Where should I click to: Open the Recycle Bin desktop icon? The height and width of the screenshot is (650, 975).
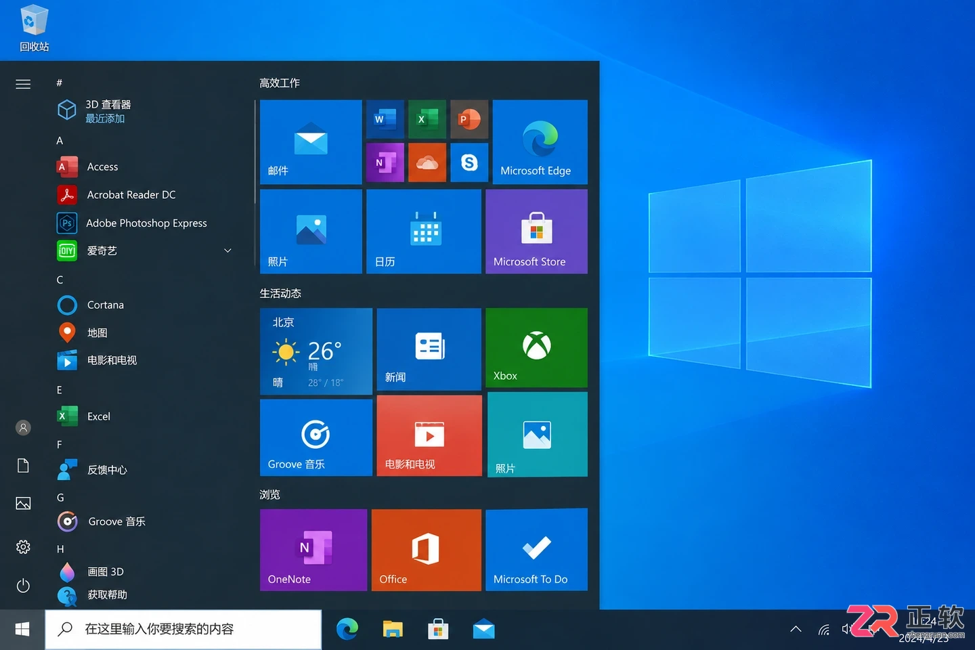[34, 29]
